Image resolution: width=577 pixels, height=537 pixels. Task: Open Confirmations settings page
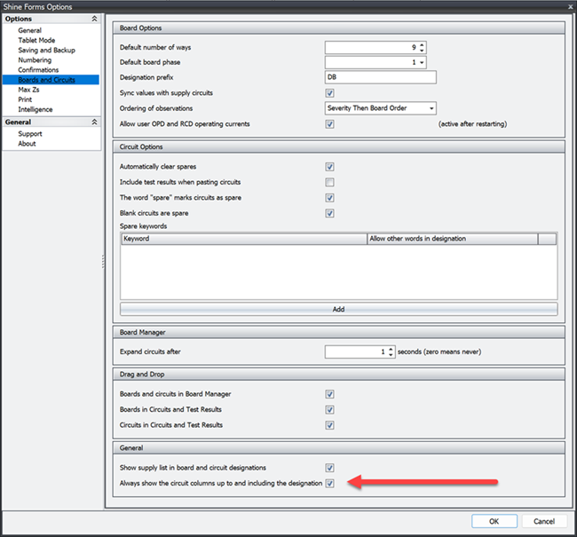[x=38, y=70]
